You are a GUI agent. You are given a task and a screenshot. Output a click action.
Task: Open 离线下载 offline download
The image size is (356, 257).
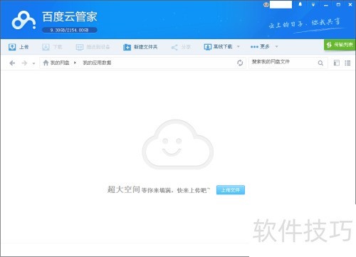point(218,47)
